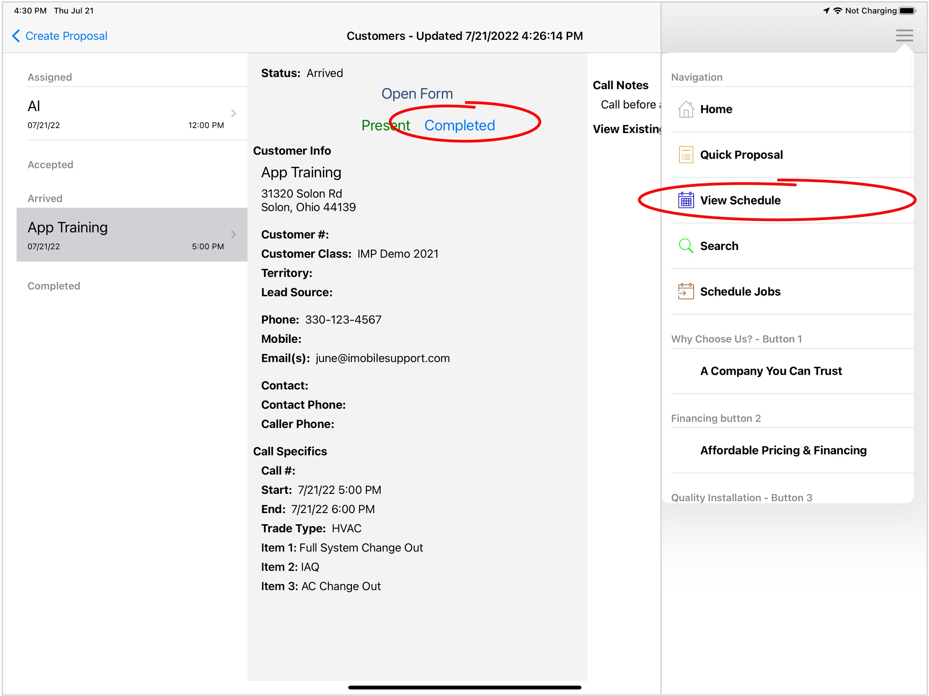This screenshot has height=696, width=929.
Task: Select Search menu item
Action: pos(792,246)
